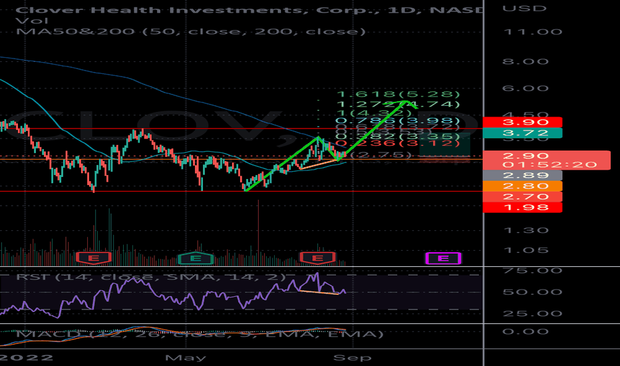Click the 11.00 price axis value
This screenshot has width=620, height=366.
(533, 32)
